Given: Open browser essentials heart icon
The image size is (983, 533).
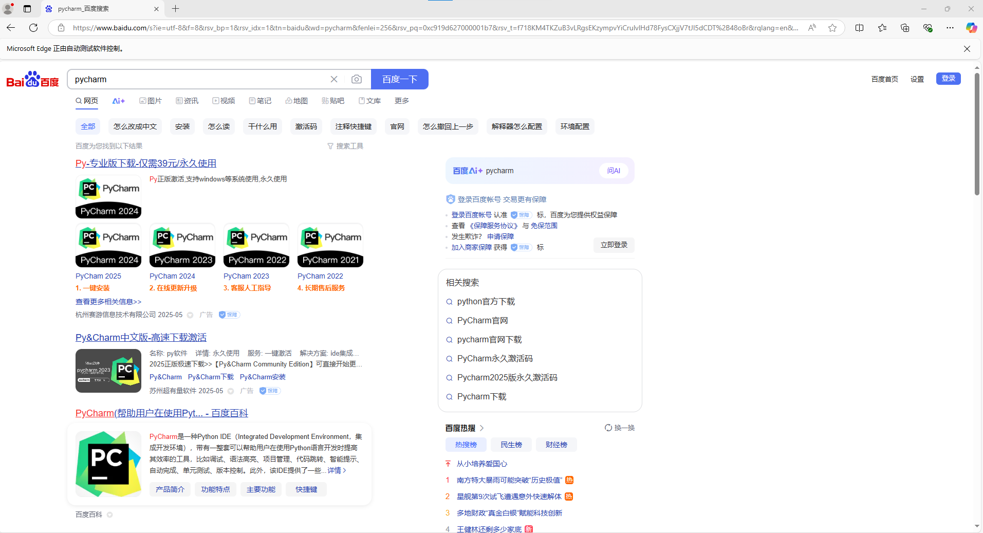Looking at the screenshot, I should [928, 28].
